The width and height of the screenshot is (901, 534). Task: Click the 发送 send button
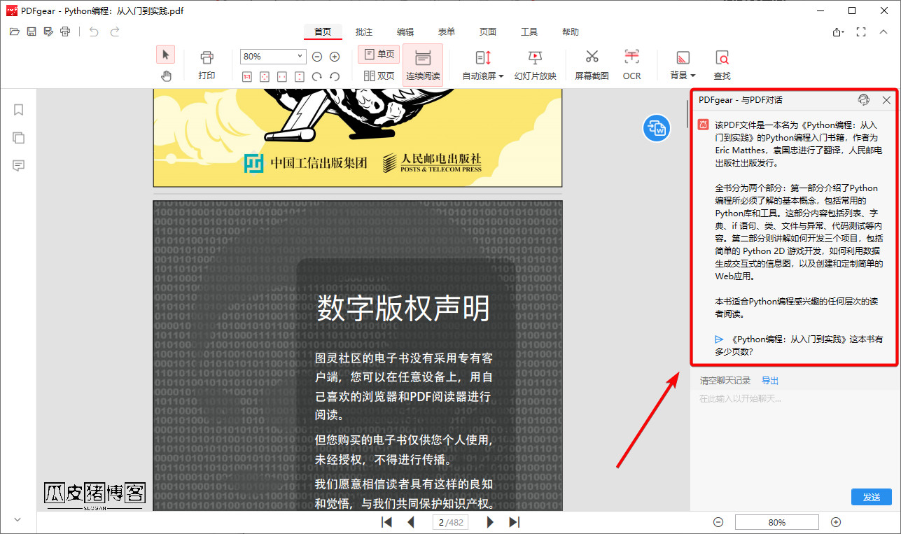[872, 497]
